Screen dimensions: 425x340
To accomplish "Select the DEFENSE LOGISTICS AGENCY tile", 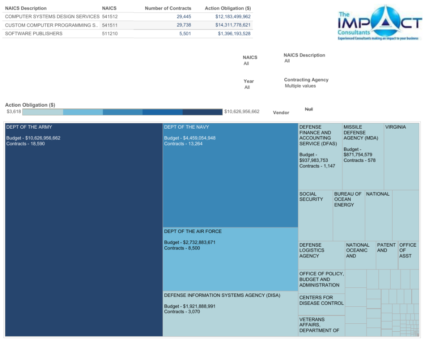I will (x=322, y=255).
